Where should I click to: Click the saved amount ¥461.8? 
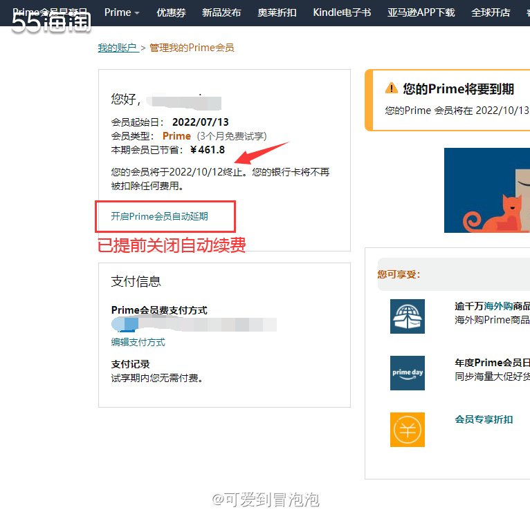pos(207,150)
